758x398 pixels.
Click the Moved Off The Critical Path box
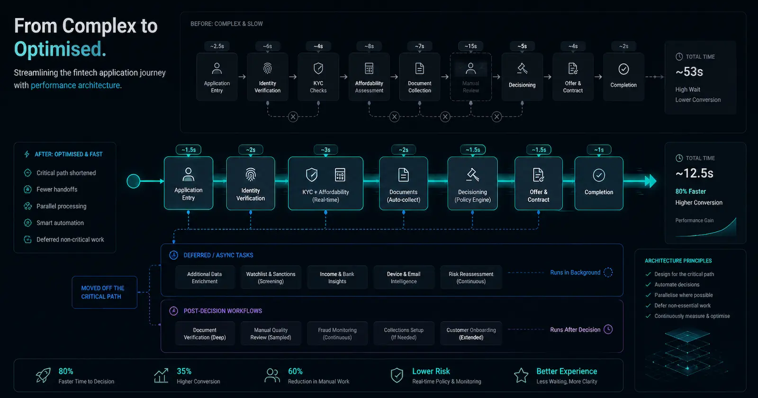click(x=105, y=292)
